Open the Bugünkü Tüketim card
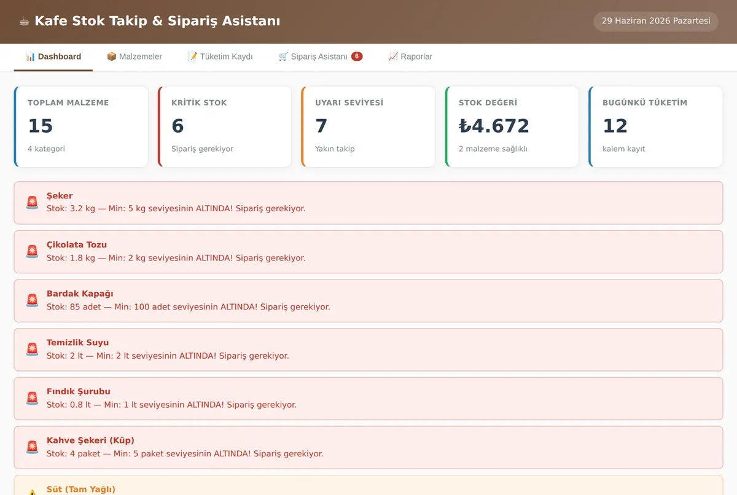The width and height of the screenshot is (737, 495). coord(656,127)
